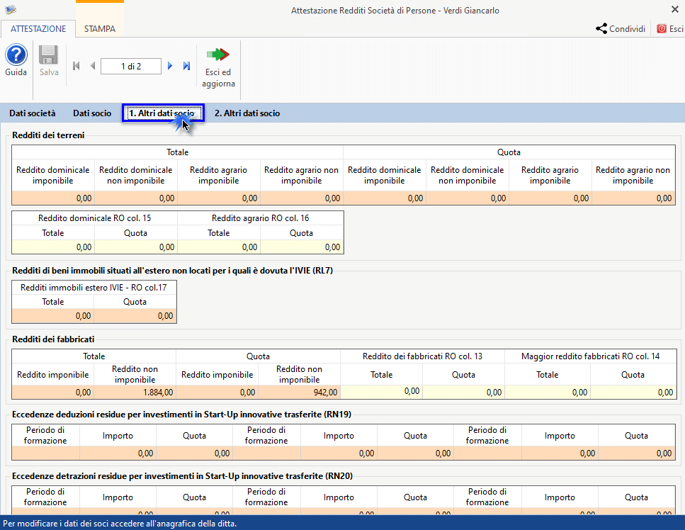Go to previous record arrow
The width and height of the screenshot is (685, 530).
[x=93, y=66]
